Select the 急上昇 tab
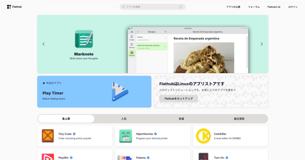Image resolution: width=305 pixels, height=160 pixels. pos(66,119)
